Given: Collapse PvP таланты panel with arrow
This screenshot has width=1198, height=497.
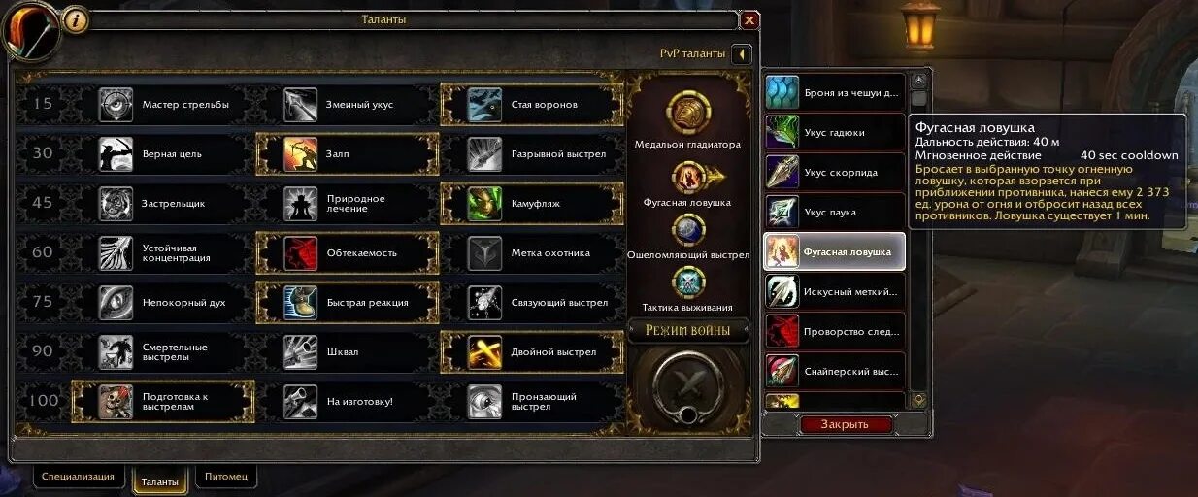Looking at the screenshot, I should (741, 54).
